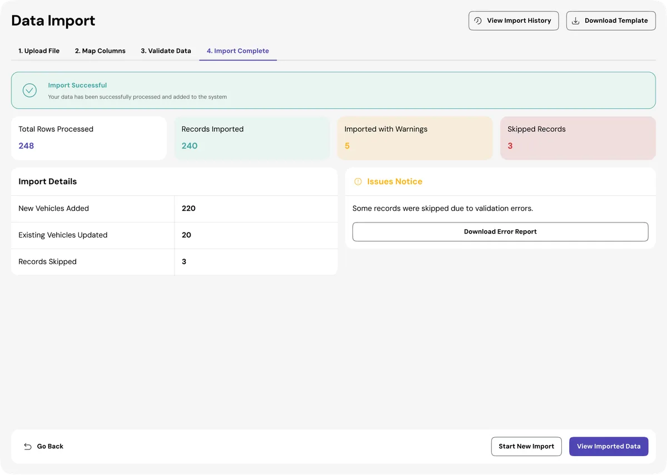The height and width of the screenshot is (475, 667).
Task: Click the warning icon beside Issues Notice
Action: (x=357, y=181)
